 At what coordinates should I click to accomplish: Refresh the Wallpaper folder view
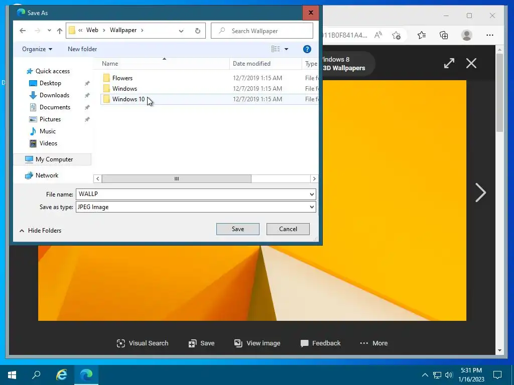coord(198,31)
